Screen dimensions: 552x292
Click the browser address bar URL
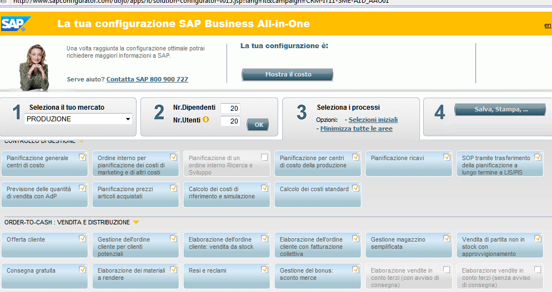(x=200, y=2)
